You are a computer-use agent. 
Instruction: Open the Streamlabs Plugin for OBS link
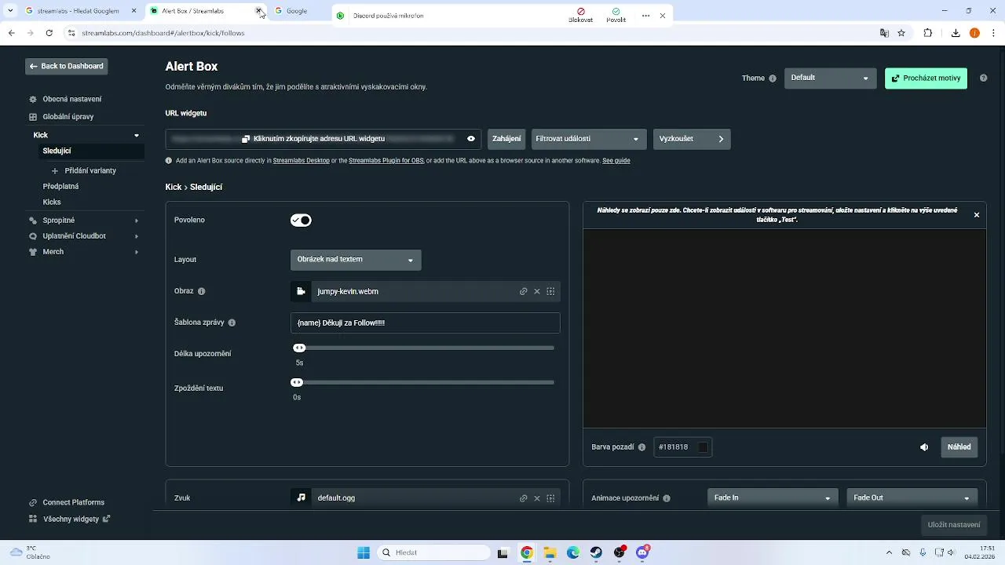pos(386,161)
